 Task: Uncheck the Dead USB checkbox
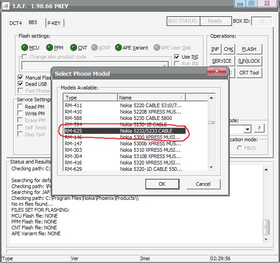pyautogui.click(x=20, y=84)
